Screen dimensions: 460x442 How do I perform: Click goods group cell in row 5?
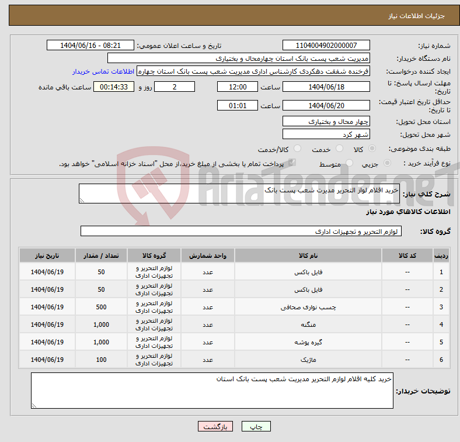154,342
